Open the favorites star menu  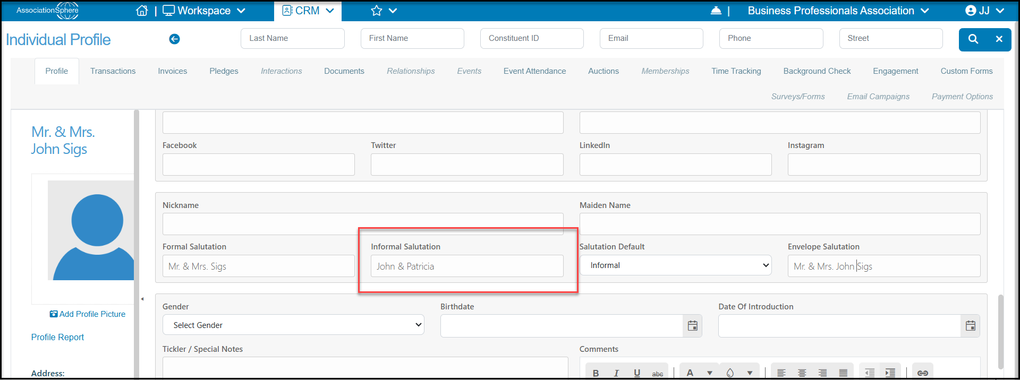tap(384, 11)
